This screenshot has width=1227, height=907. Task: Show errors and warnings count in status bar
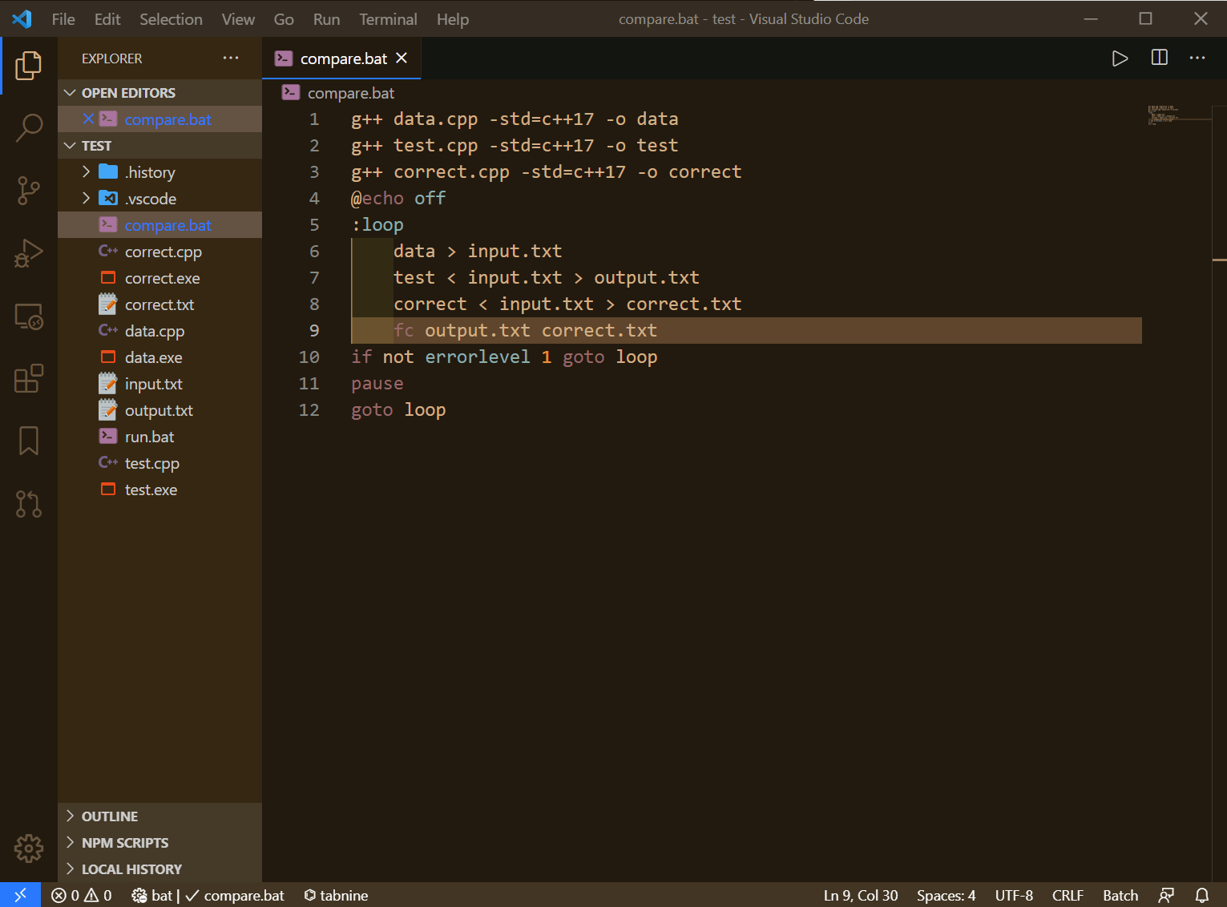(82, 895)
